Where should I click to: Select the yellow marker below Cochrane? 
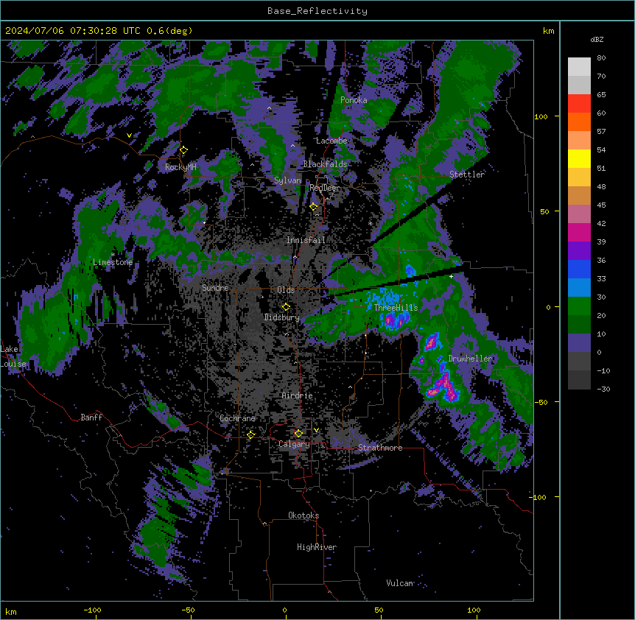coord(250,434)
